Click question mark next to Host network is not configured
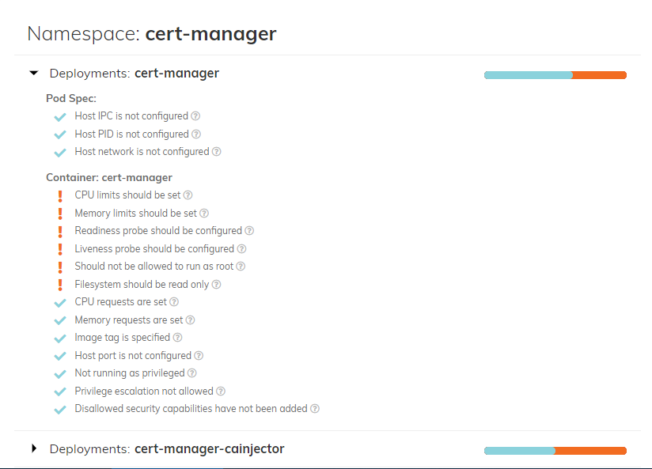The image size is (652, 469). coord(216,151)
